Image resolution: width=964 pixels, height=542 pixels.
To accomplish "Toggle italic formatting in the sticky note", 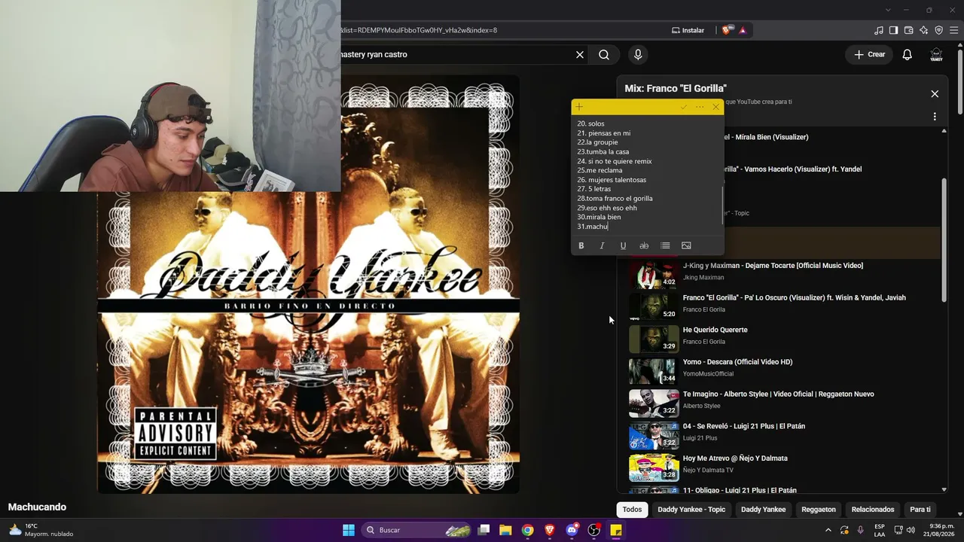I will 602,245.
